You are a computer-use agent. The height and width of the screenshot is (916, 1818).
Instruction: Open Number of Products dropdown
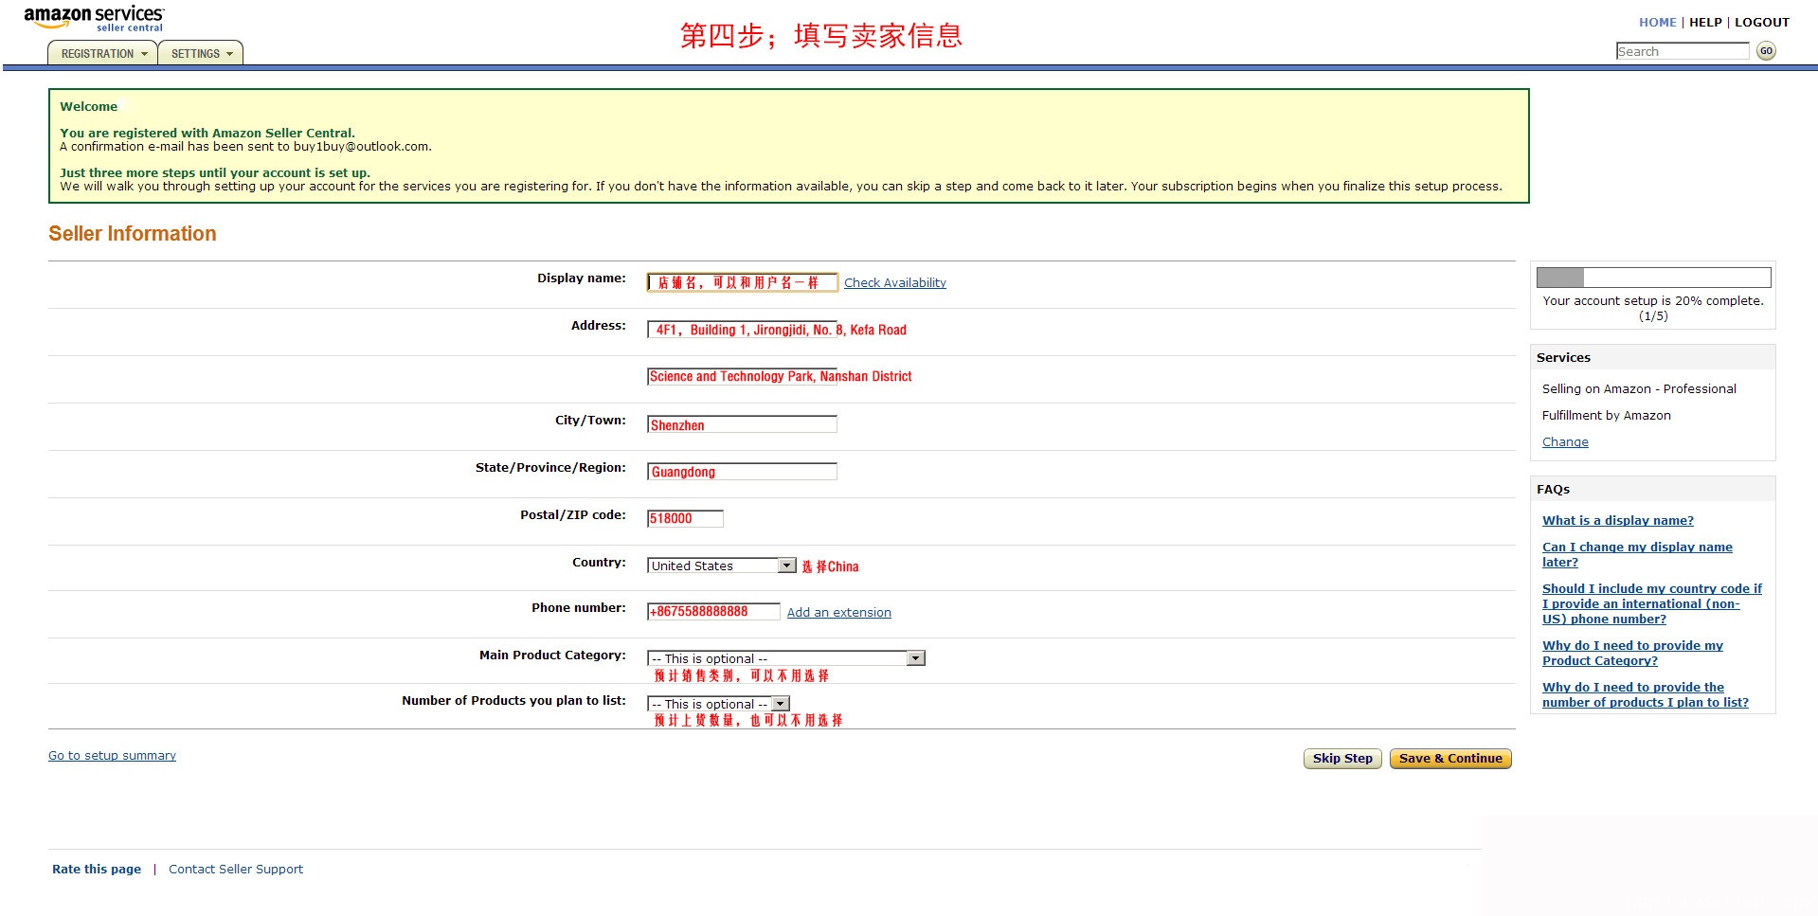point(719,704)
